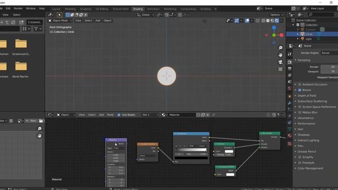
Task: Toggle proportional editing icon
Action: 180,15
